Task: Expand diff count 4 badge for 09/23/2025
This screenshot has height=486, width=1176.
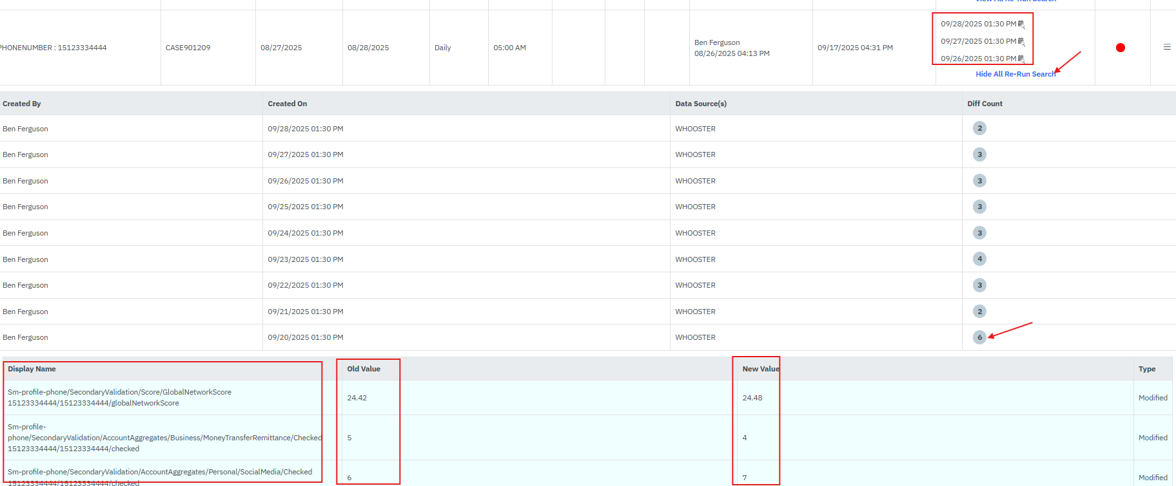Action: (979, 259)
